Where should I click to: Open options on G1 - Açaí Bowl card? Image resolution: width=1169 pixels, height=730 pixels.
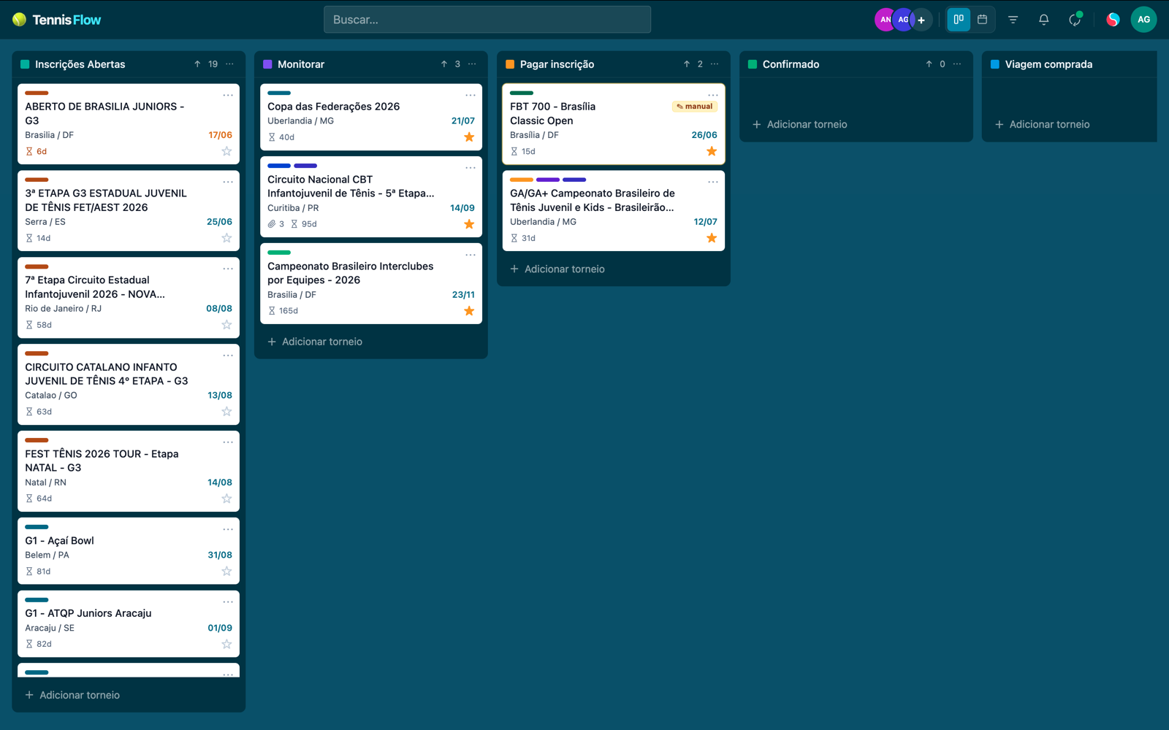[228, 529]
